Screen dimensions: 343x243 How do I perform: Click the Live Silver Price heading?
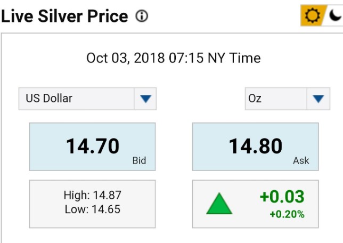(64, 17)
